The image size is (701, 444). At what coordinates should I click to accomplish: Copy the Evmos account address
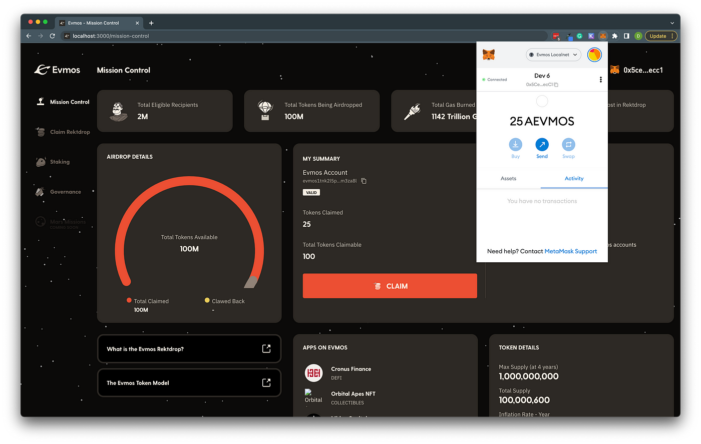(x=364, y=181)
